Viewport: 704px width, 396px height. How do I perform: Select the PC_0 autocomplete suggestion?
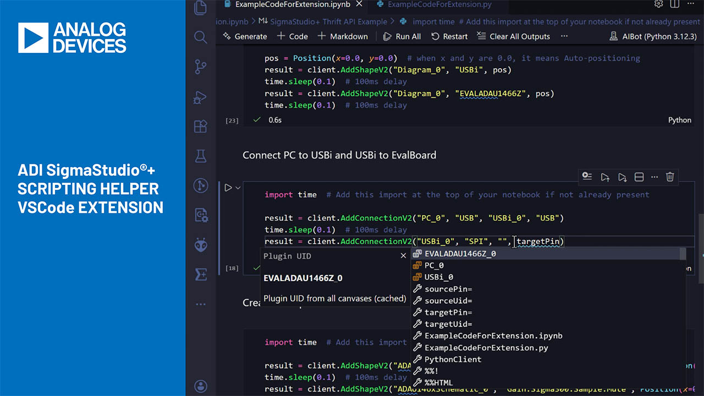[548, 265]
